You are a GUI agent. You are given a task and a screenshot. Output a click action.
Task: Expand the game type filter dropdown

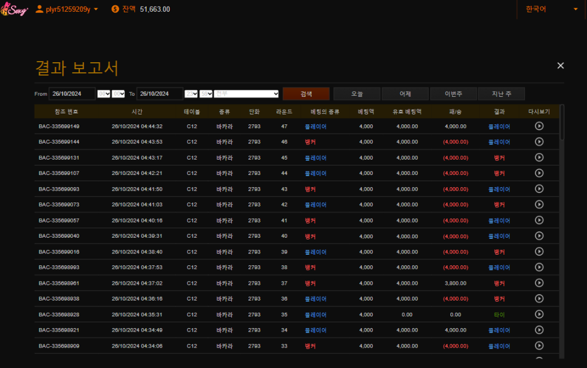click(247, 94)
